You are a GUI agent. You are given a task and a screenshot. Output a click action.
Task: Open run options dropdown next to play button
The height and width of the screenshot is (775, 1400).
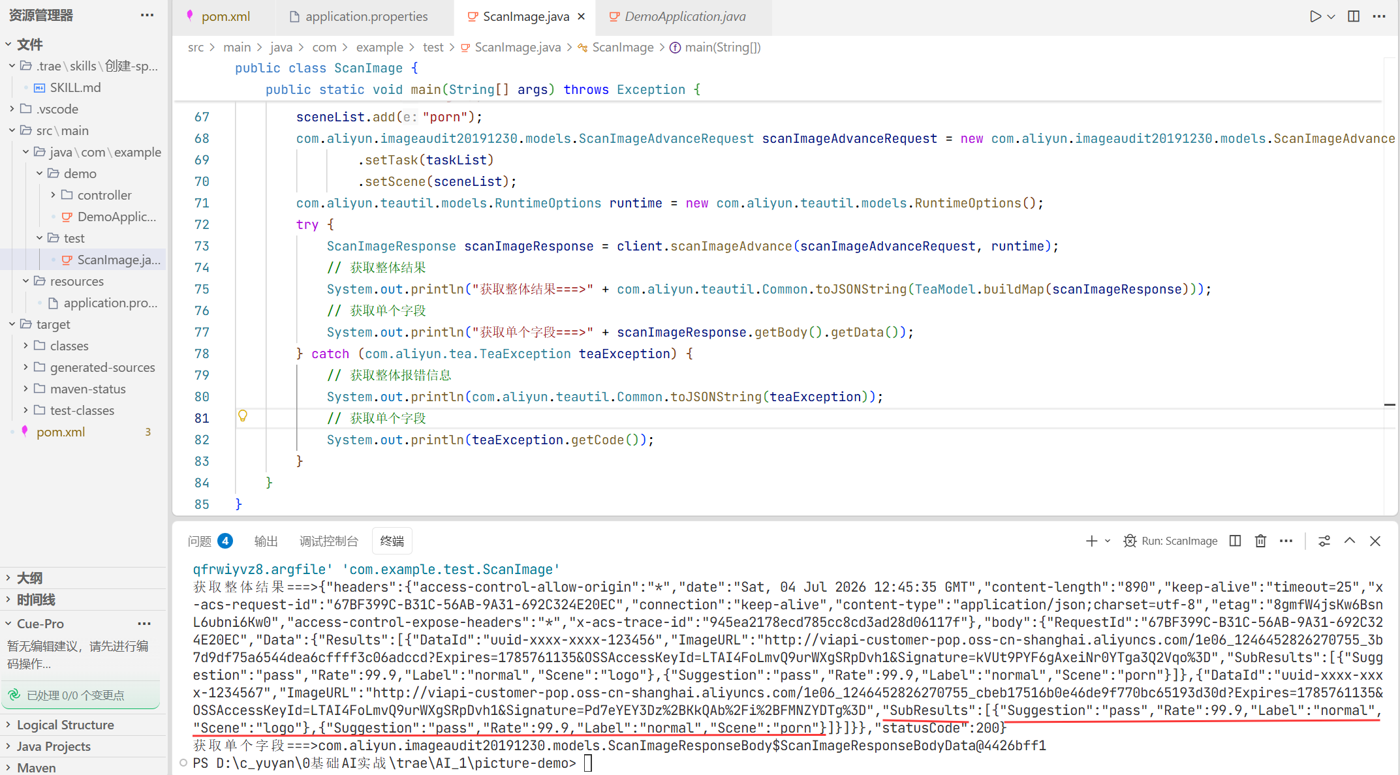(x=1331, y=17)
